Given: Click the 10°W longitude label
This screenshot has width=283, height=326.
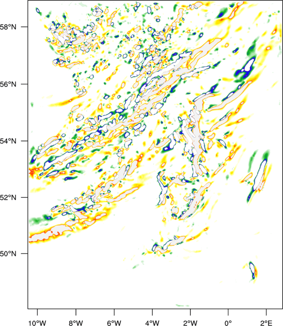Looking at the screenshot, I should [x=37, y=323].
